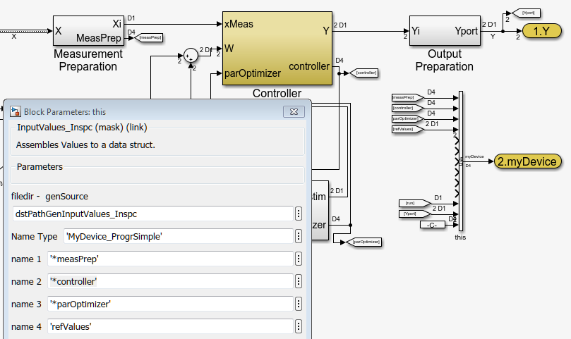Click the name 4 'refValues' field
The width and height of the screenshot is (571, 339).
coord(169,326)
